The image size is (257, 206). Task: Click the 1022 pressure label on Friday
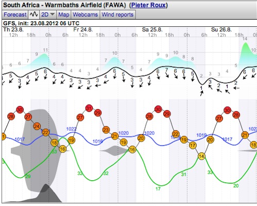[71, 129]
